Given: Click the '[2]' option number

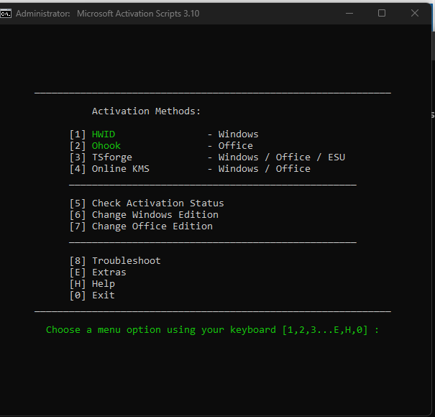Looking at the screenshot, I should click(x=78, y=146).
